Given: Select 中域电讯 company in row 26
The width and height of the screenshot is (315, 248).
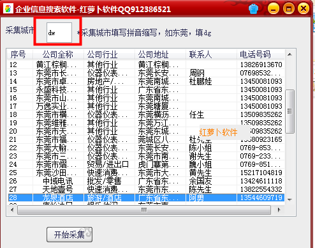Looking at the screenshot, I should point(58,181).
